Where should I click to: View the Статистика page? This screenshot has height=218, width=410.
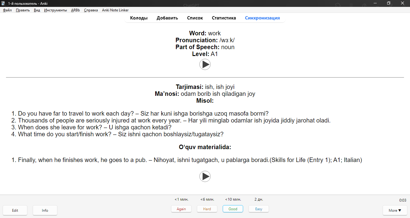(224, 18)
